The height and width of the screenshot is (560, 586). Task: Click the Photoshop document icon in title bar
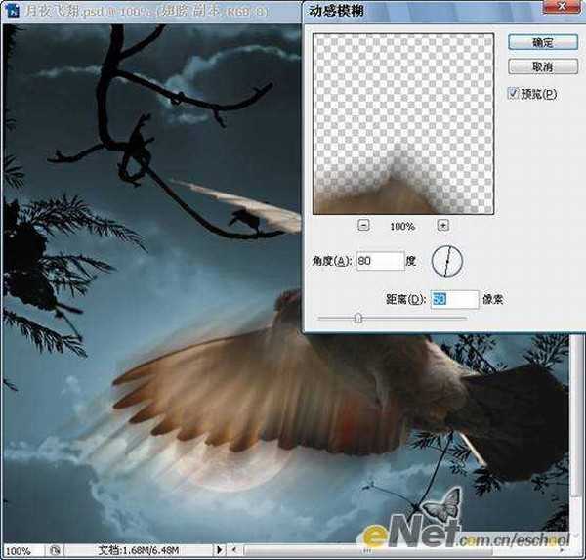pyautogui.click(x=15, y=13)
